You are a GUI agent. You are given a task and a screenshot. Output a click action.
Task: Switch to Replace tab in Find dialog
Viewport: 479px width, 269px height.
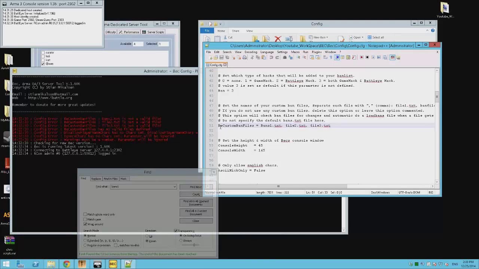pos(96,179)
